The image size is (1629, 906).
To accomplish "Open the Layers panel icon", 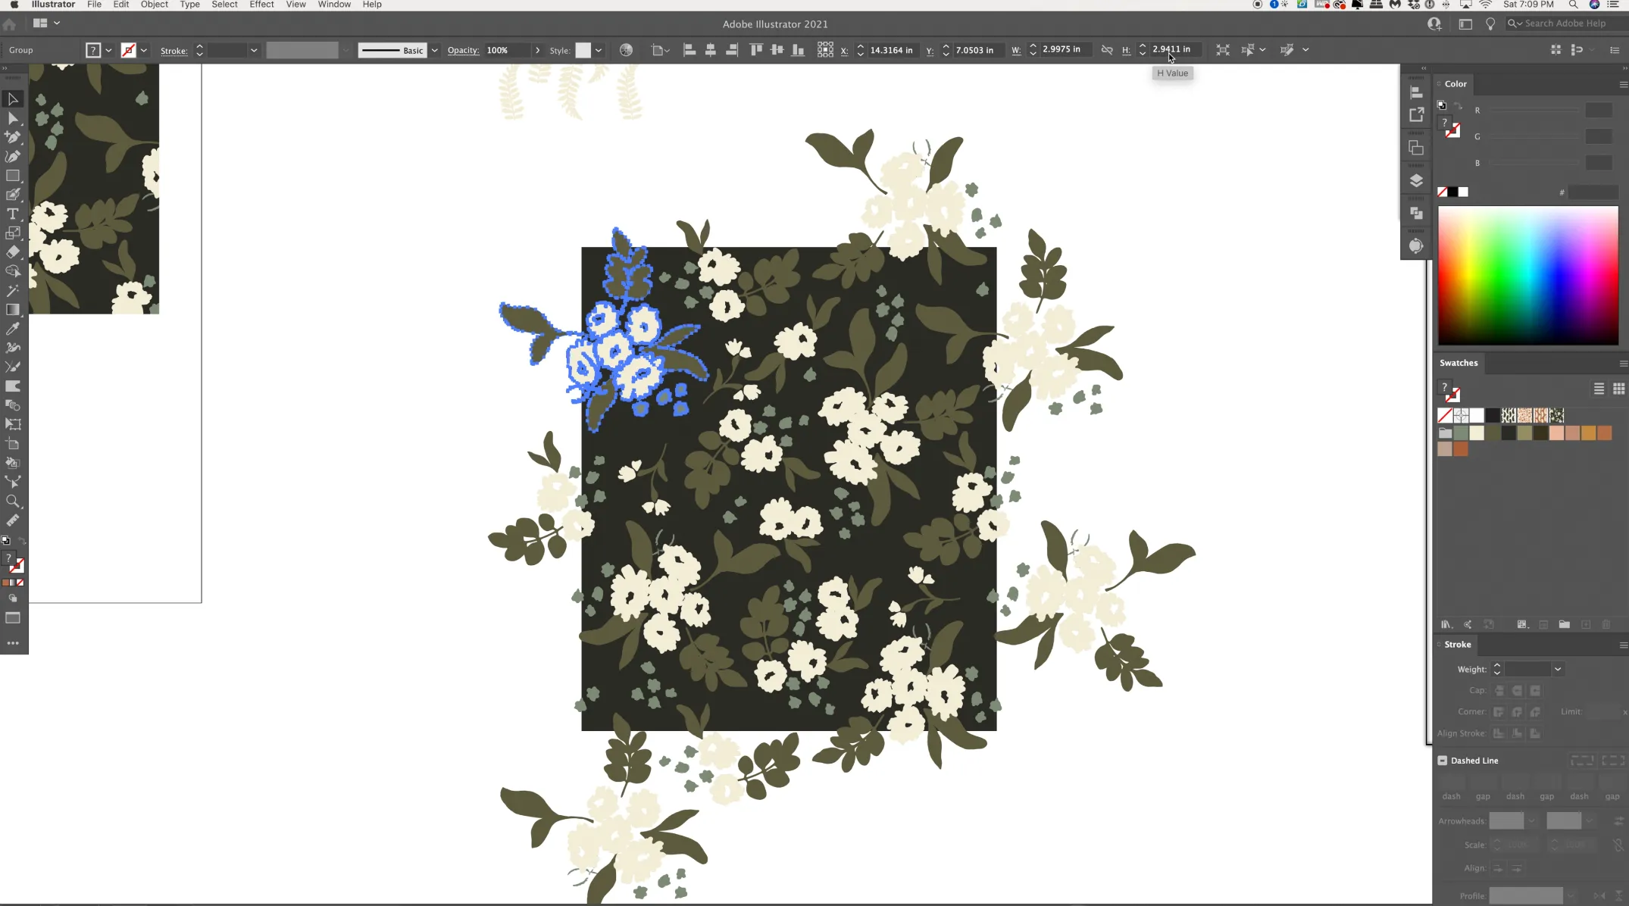I will tap(1415, 181).
